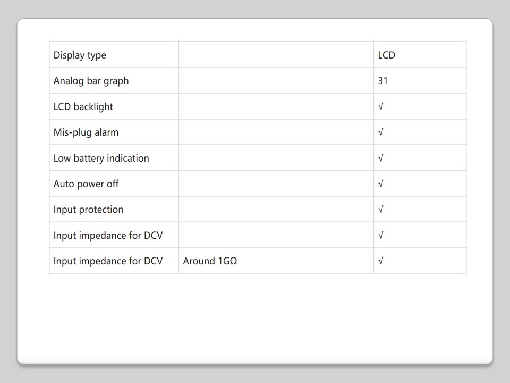Image resolution: width=510 pixels, height=383 pixels.
Task: Click the "Input impedance for DCV" label beside Around 1GΩ
Action: point(108,261)
